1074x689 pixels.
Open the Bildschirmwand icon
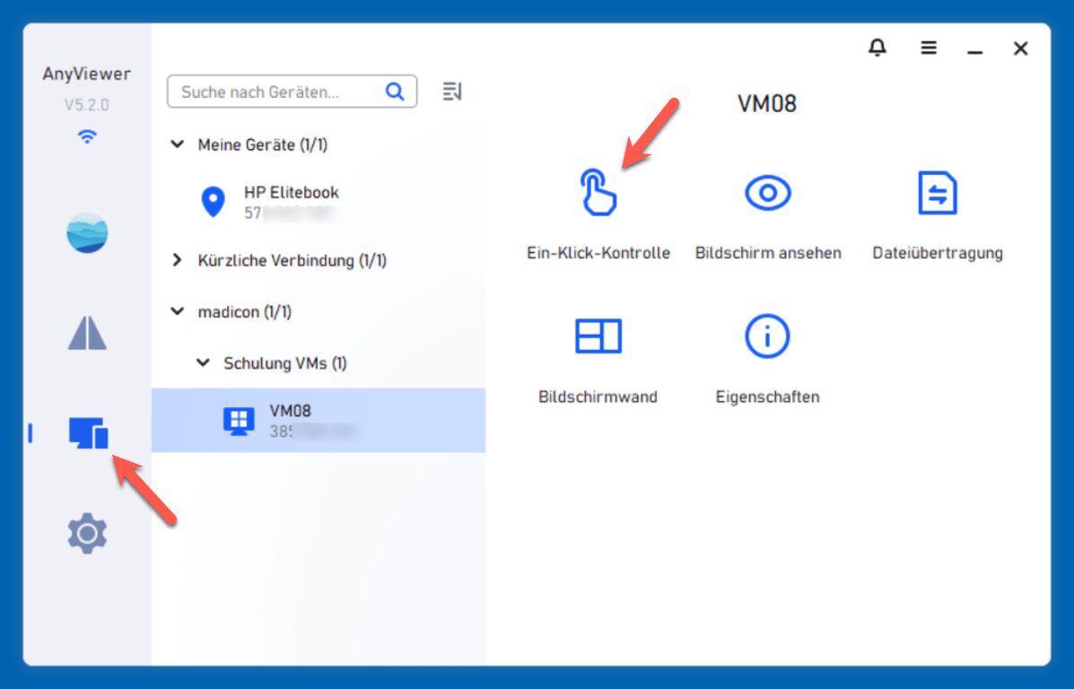[598, 336]
